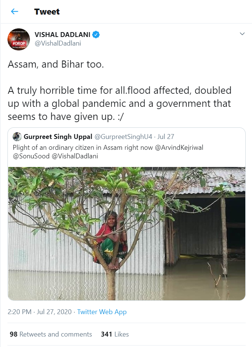Screen dimensions: 252x347
Task: Click the blue verified badge
Action: click(96, 35)
